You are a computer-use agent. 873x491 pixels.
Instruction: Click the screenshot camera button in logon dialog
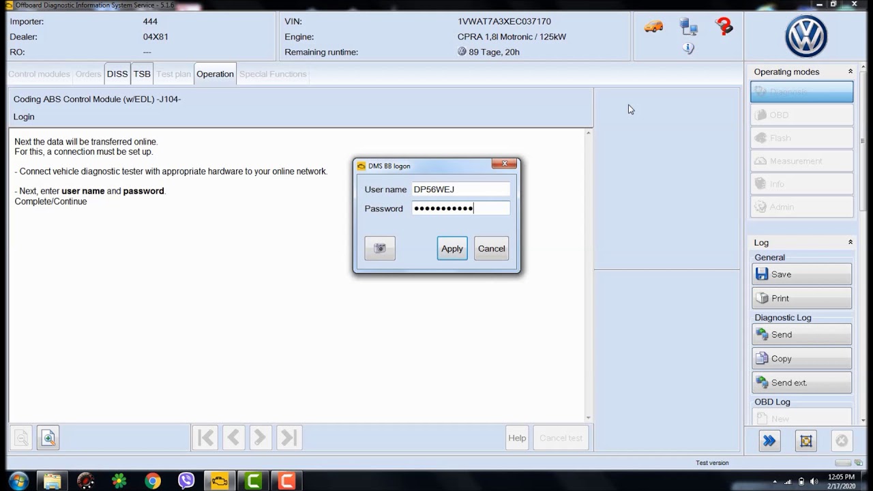[380, 248]
